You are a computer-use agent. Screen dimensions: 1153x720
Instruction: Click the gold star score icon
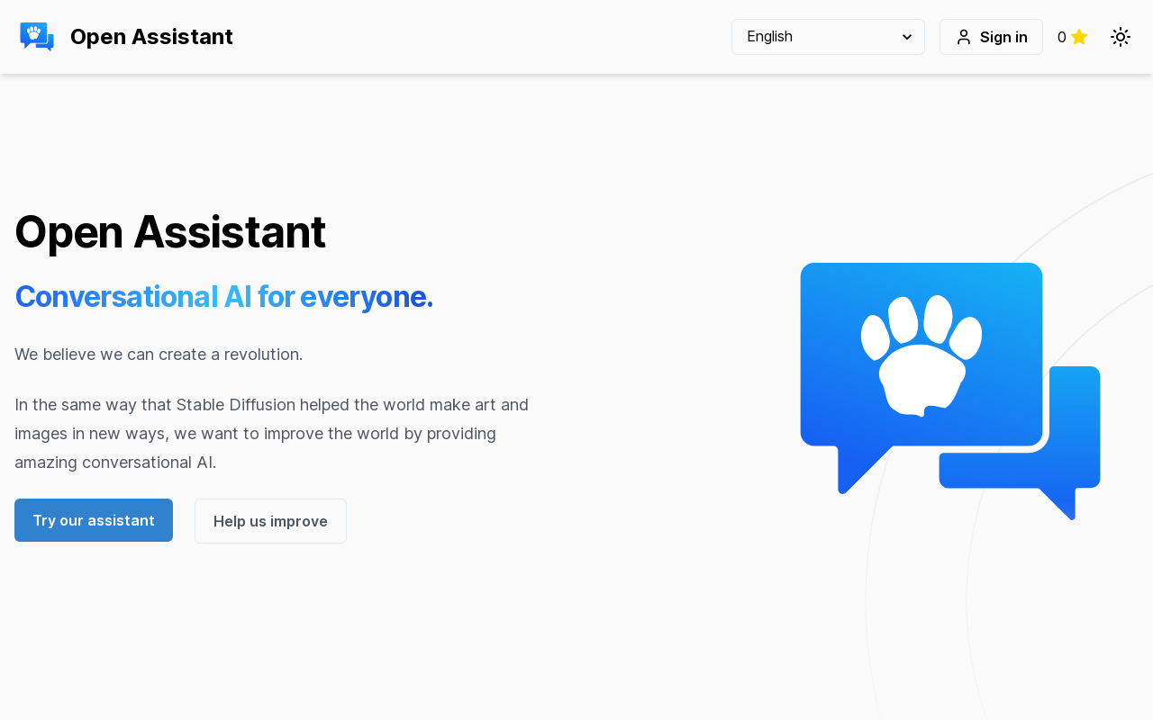pyautogui.click(x=1079, y=37)
